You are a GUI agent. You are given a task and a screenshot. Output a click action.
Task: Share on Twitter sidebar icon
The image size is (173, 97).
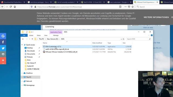[x=3, y=48]
